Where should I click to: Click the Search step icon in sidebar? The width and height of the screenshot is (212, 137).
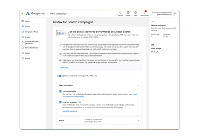tap(23, 21)
